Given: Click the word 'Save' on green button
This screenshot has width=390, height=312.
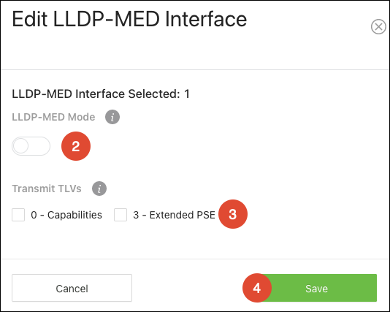Looking at the screenshot, I should tap(316, 289).
